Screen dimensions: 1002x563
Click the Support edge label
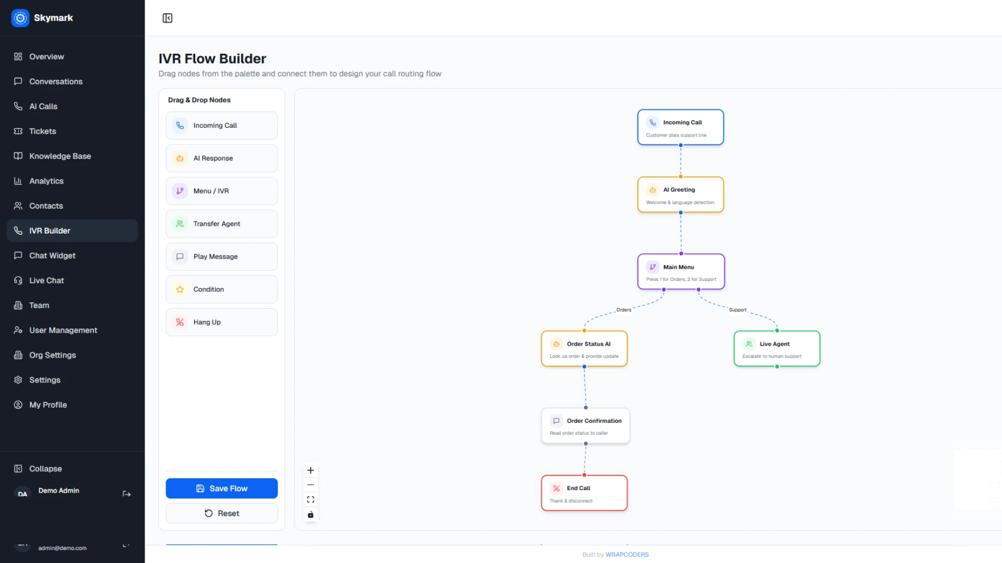pos(737,310)
